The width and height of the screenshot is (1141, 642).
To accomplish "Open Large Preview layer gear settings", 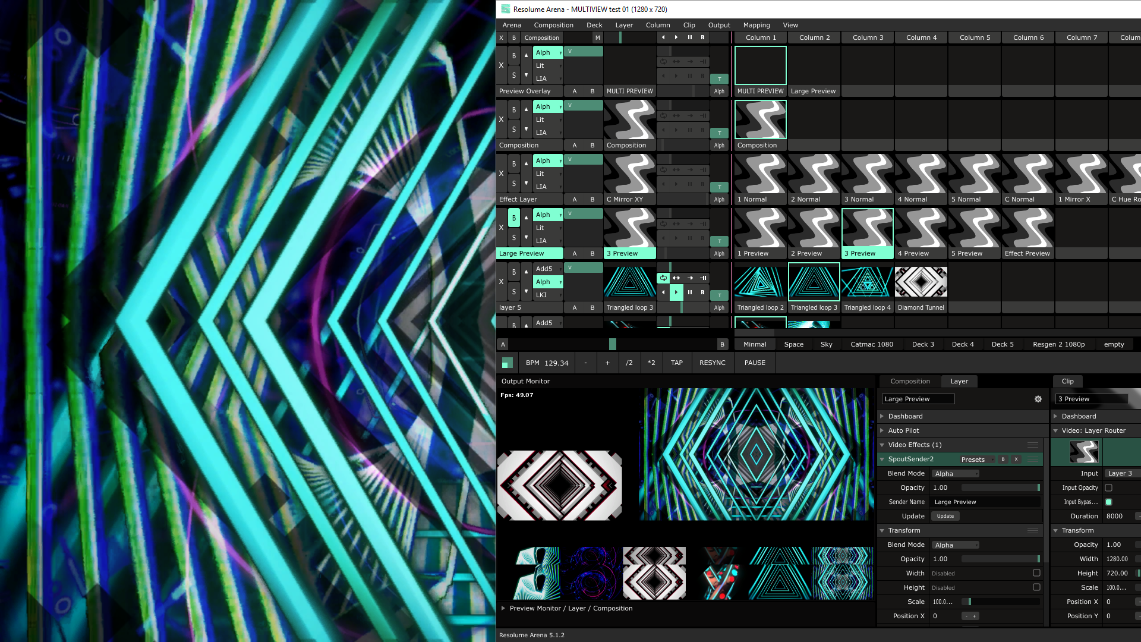I will click(1038, 399).
